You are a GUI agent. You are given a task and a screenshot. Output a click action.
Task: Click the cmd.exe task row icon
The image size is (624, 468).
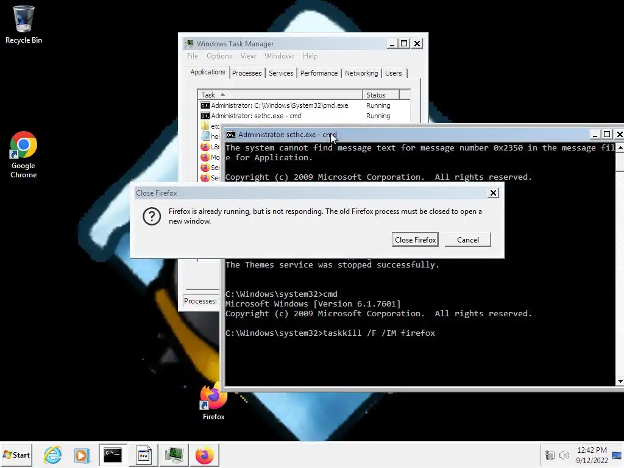pyautogui.click(x=205, y=105)
